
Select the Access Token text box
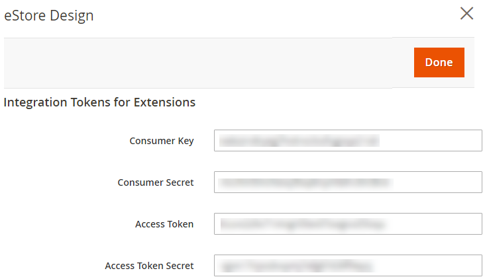coord(348,224)
